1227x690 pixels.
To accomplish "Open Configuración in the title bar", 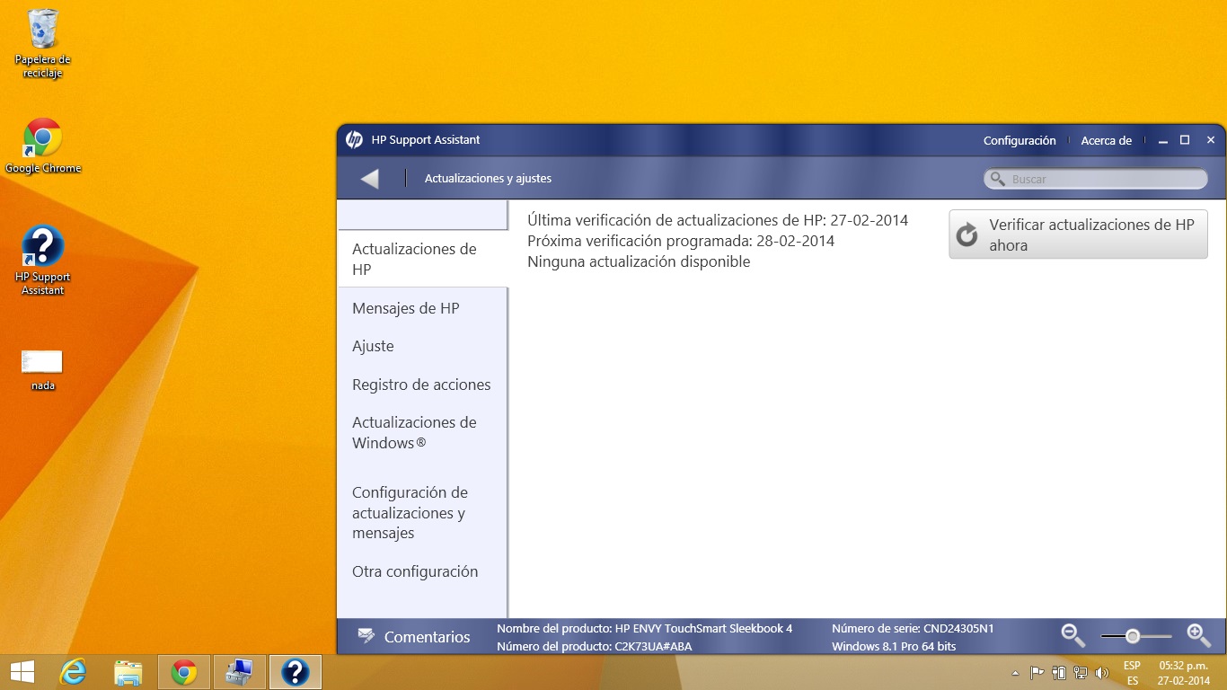I will tap(1020, 140).
